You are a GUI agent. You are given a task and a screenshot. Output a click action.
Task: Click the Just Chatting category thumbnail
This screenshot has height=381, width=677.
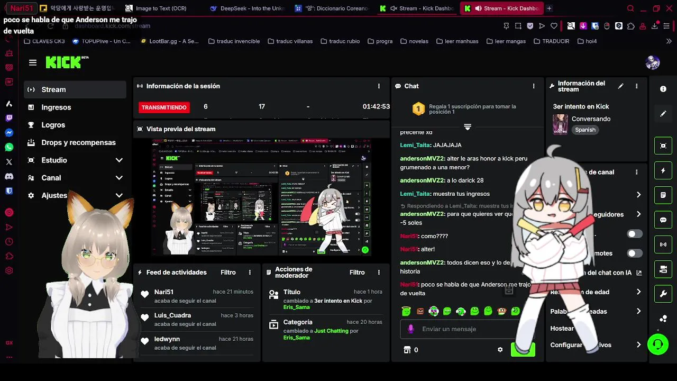560,124
